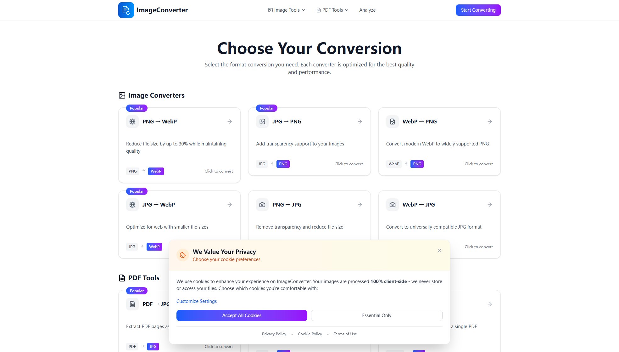
Task: Click the ImageConverter logo icon
Action: pos(126,10)
